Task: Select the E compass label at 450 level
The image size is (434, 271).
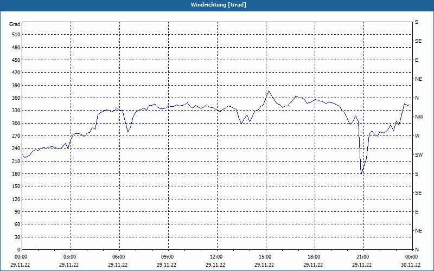Action: pos(417,60)
